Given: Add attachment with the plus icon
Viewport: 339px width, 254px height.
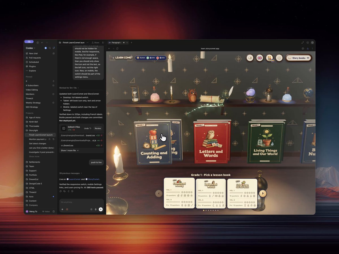Looking at the screenshot, I should pyautogui.click(x=62, y=209).
